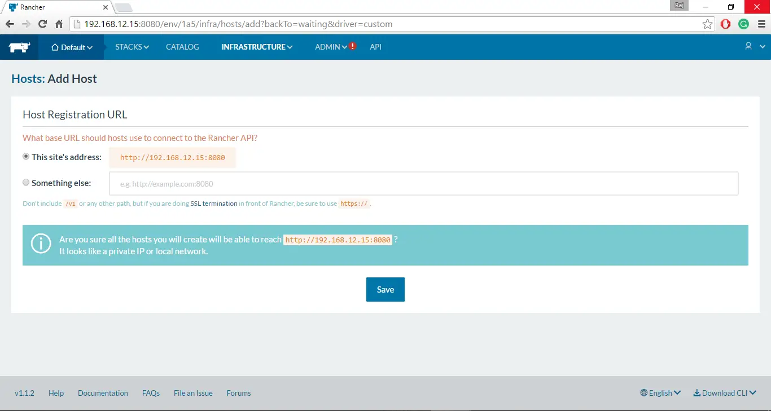Expand the ADMIN menu
Viewport: 771px width, 411px height.
tap(331, 47)
